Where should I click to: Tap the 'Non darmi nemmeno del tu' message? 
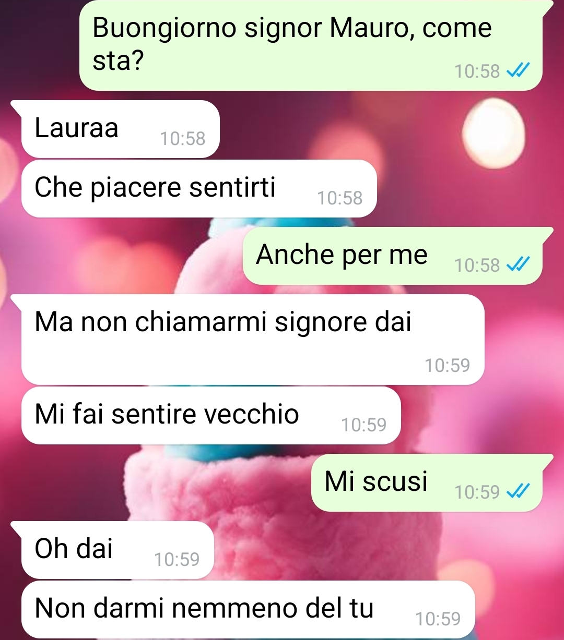(248, 609)
